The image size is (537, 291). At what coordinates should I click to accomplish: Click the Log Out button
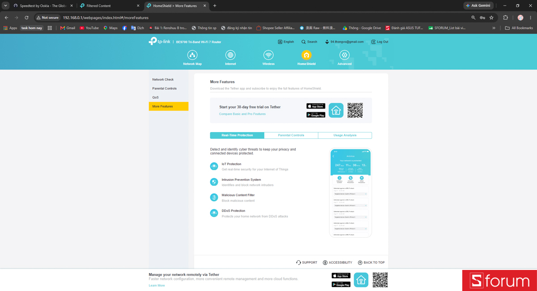tap(380, 42)
